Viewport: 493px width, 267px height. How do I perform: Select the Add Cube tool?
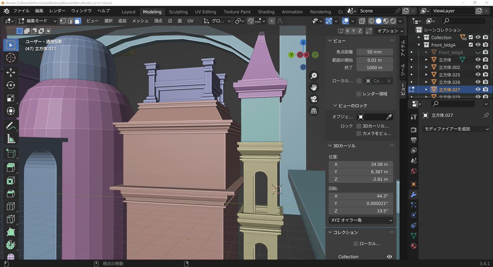click(11, 154)
